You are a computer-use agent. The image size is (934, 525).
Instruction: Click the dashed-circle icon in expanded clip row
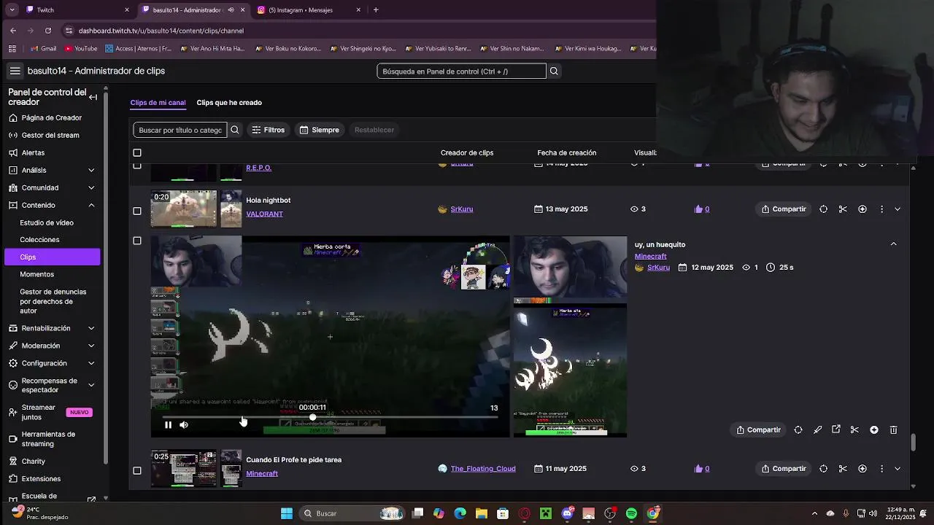tap(798, 430)
